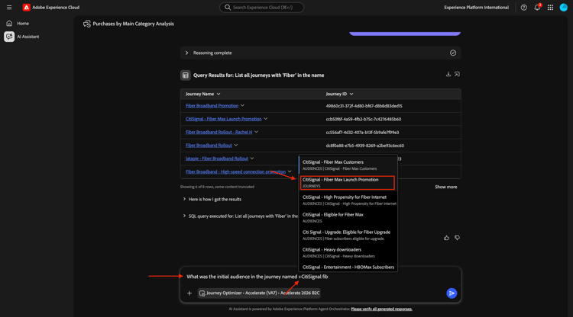The width and height of the screenshot is (573, 317).
Task: Open the app switcher grid icon
Action: coord(550,8)
